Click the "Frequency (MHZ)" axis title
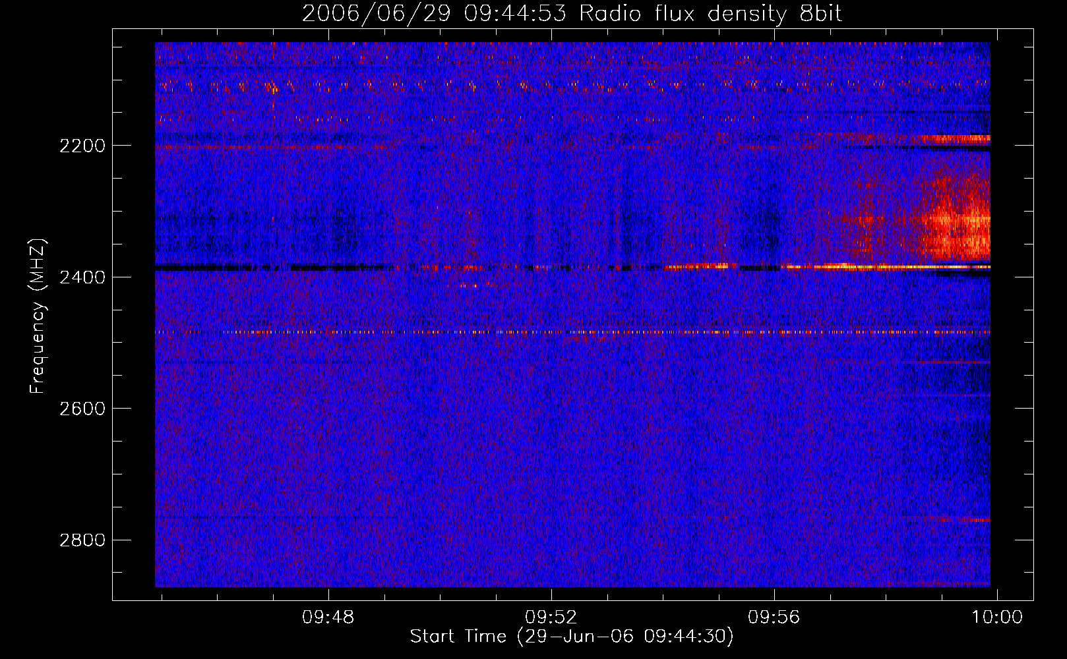Image resolution: width=1067 pixels, height=659 pixels. [38, 316]
